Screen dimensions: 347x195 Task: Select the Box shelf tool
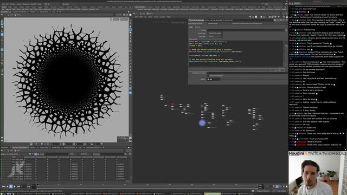tap(3, 9)
